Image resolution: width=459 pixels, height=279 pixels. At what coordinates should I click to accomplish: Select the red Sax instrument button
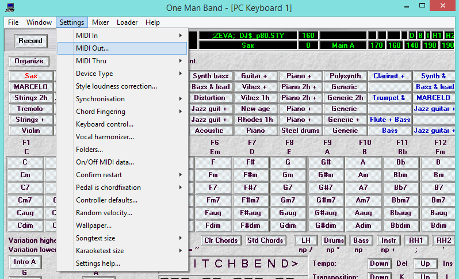click(x=30, y=76)
